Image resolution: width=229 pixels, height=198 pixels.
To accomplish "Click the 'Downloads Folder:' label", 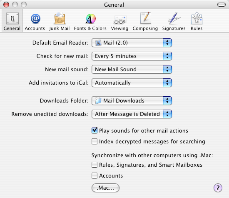I will (x=64, y=100).
